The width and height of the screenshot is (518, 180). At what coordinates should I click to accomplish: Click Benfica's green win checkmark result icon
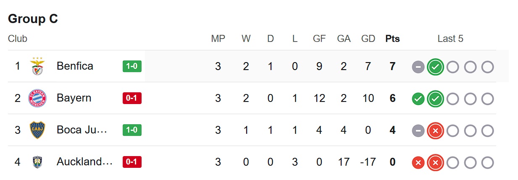point(435,67)
